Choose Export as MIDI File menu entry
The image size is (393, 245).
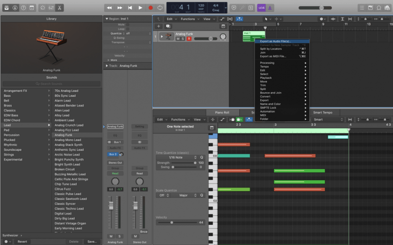coord(282,56)
